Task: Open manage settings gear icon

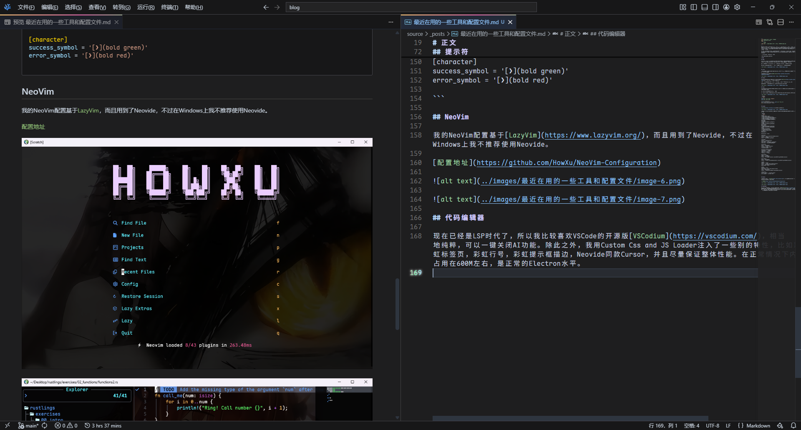Action: pos(737,7)
